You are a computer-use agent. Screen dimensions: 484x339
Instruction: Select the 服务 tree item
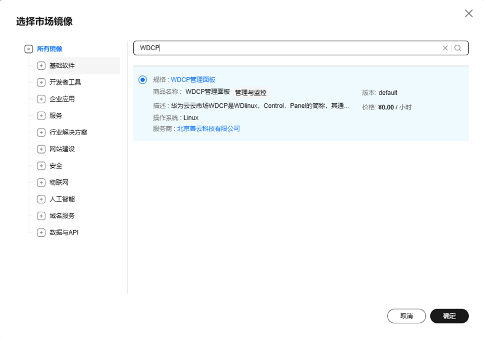[x=56, y=116]
